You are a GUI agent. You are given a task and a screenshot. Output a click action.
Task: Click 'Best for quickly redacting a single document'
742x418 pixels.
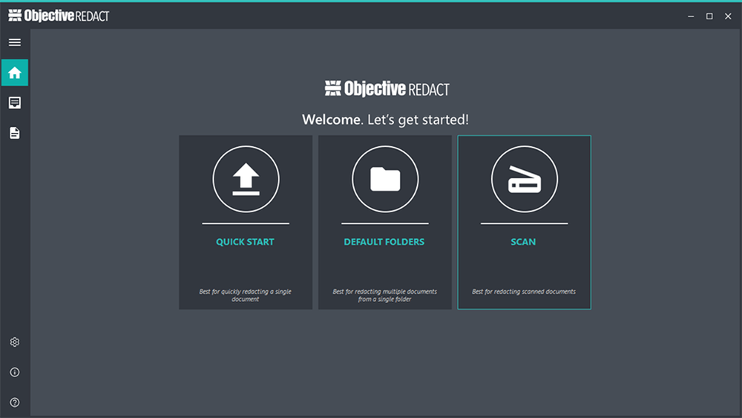[x=245, y=295]
